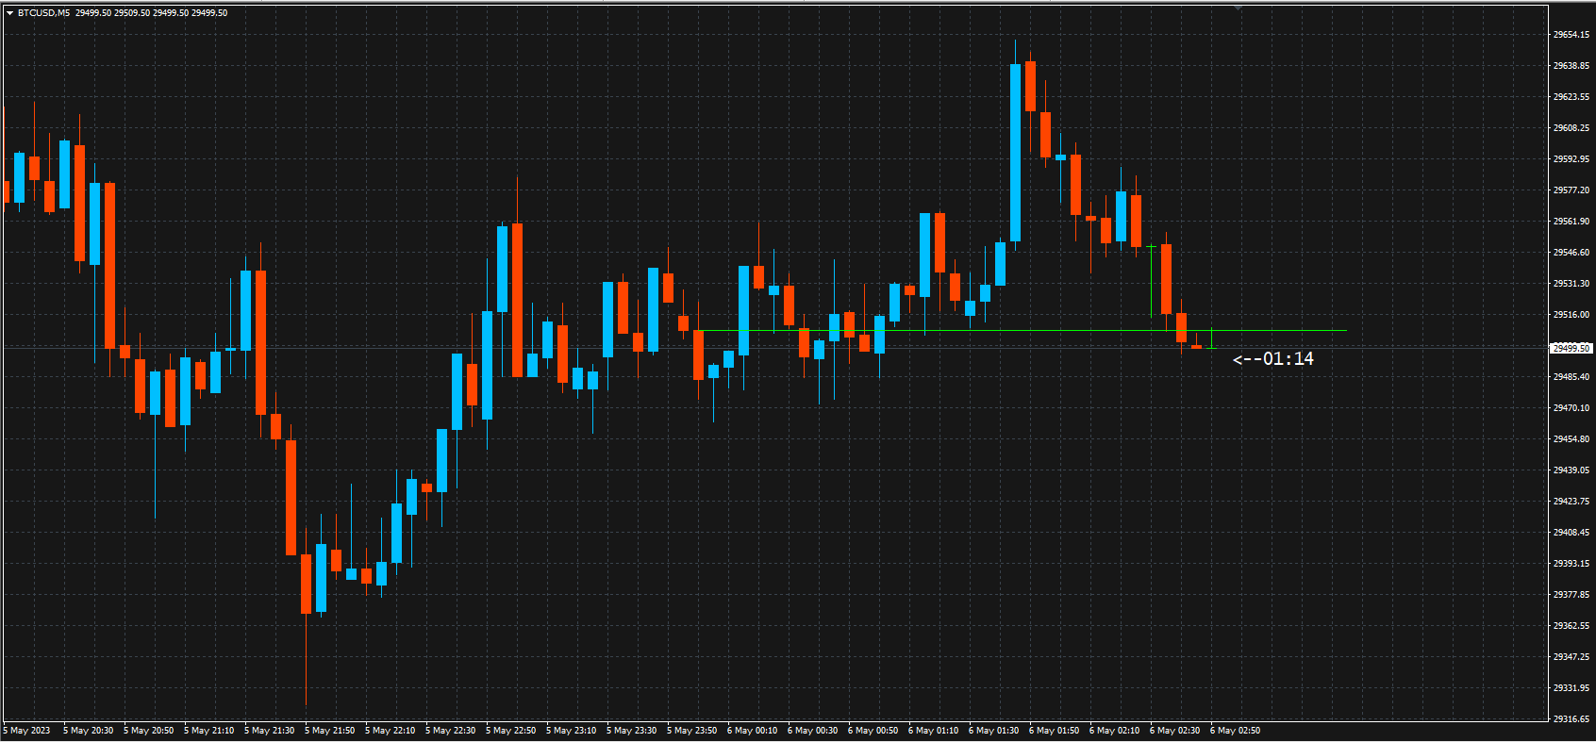This screenshot has width=1596, height=742.
Task: Select the green horizontal support line
Action: click(x=1021, y=331)
